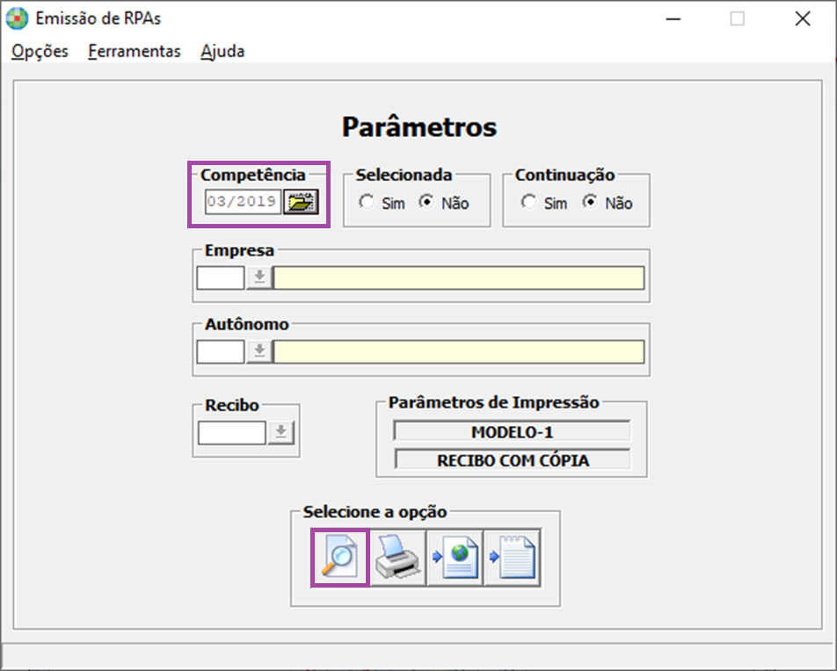837x671 pixels.
Task: Click the MODELO-1 print parameter button
Action: (512, 431)
